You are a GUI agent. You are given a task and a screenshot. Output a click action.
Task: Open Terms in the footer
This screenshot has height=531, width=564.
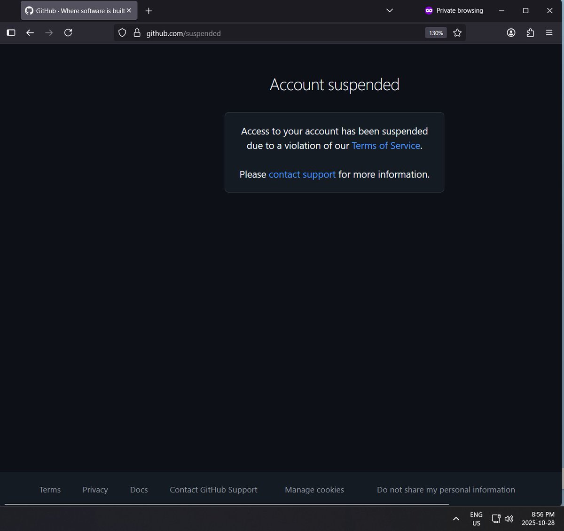(50, 490)
